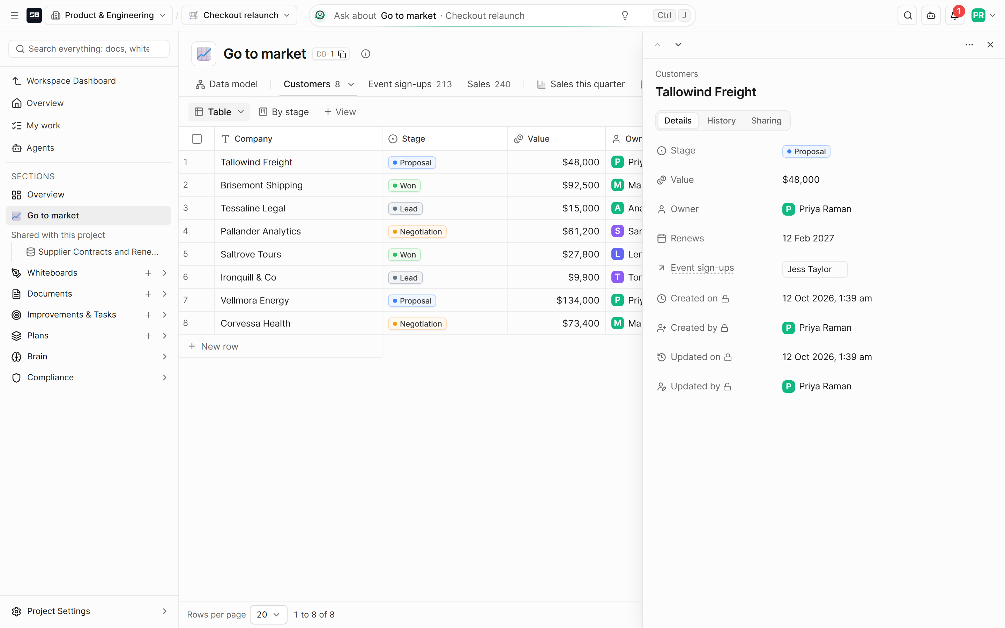Open the PR user avatar menu
The width and height of the screenshot is (1005, 628).
click(x=983, y=15)
